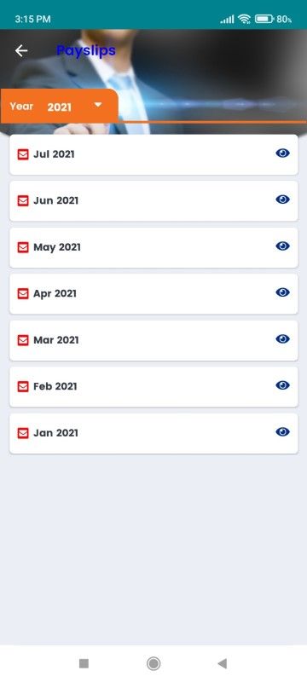Tap the back arrow beside Payslips

tap(21, 51)
